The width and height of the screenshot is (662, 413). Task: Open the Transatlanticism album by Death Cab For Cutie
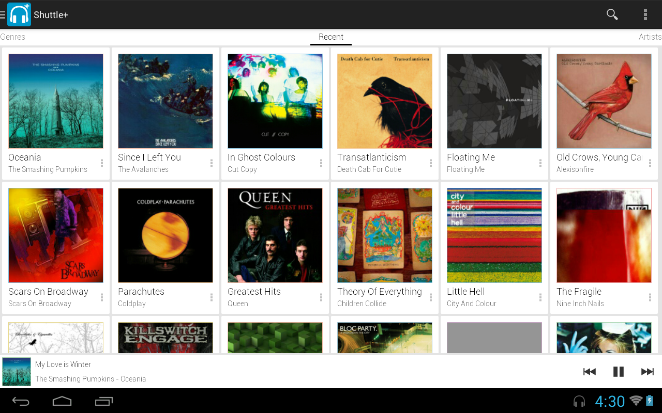[384, 101]
